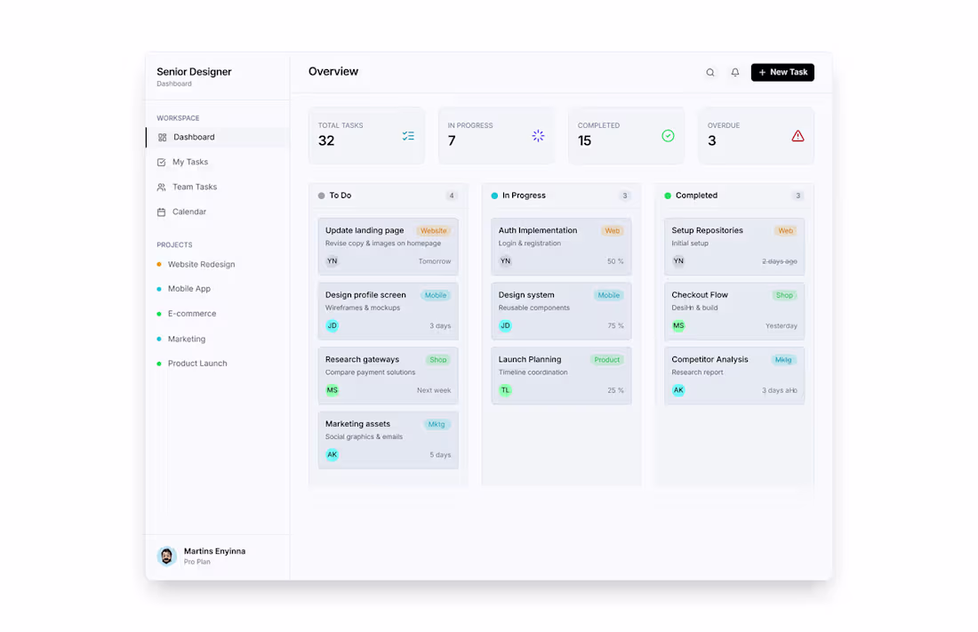Screen dimensions: 978x632
Task: Open the Calendar icon in sidebar
Action: (x=164, y=212)
